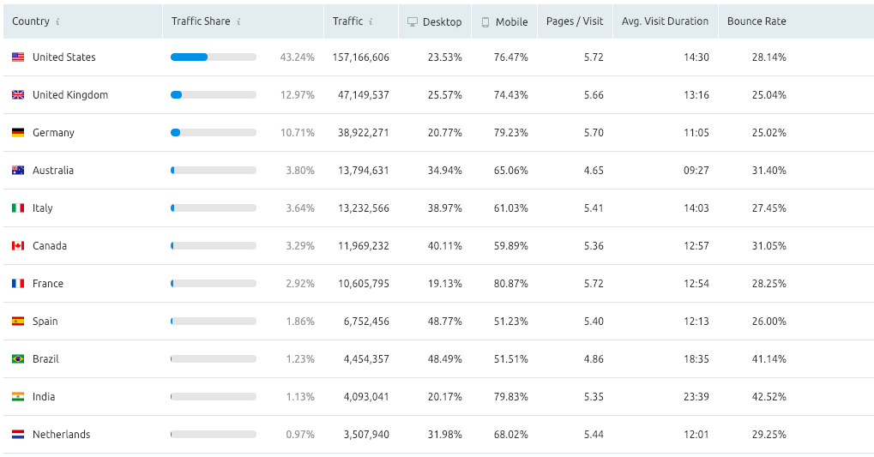
Task: Click the Country column info icon
Action: click(x=57, y=21)
